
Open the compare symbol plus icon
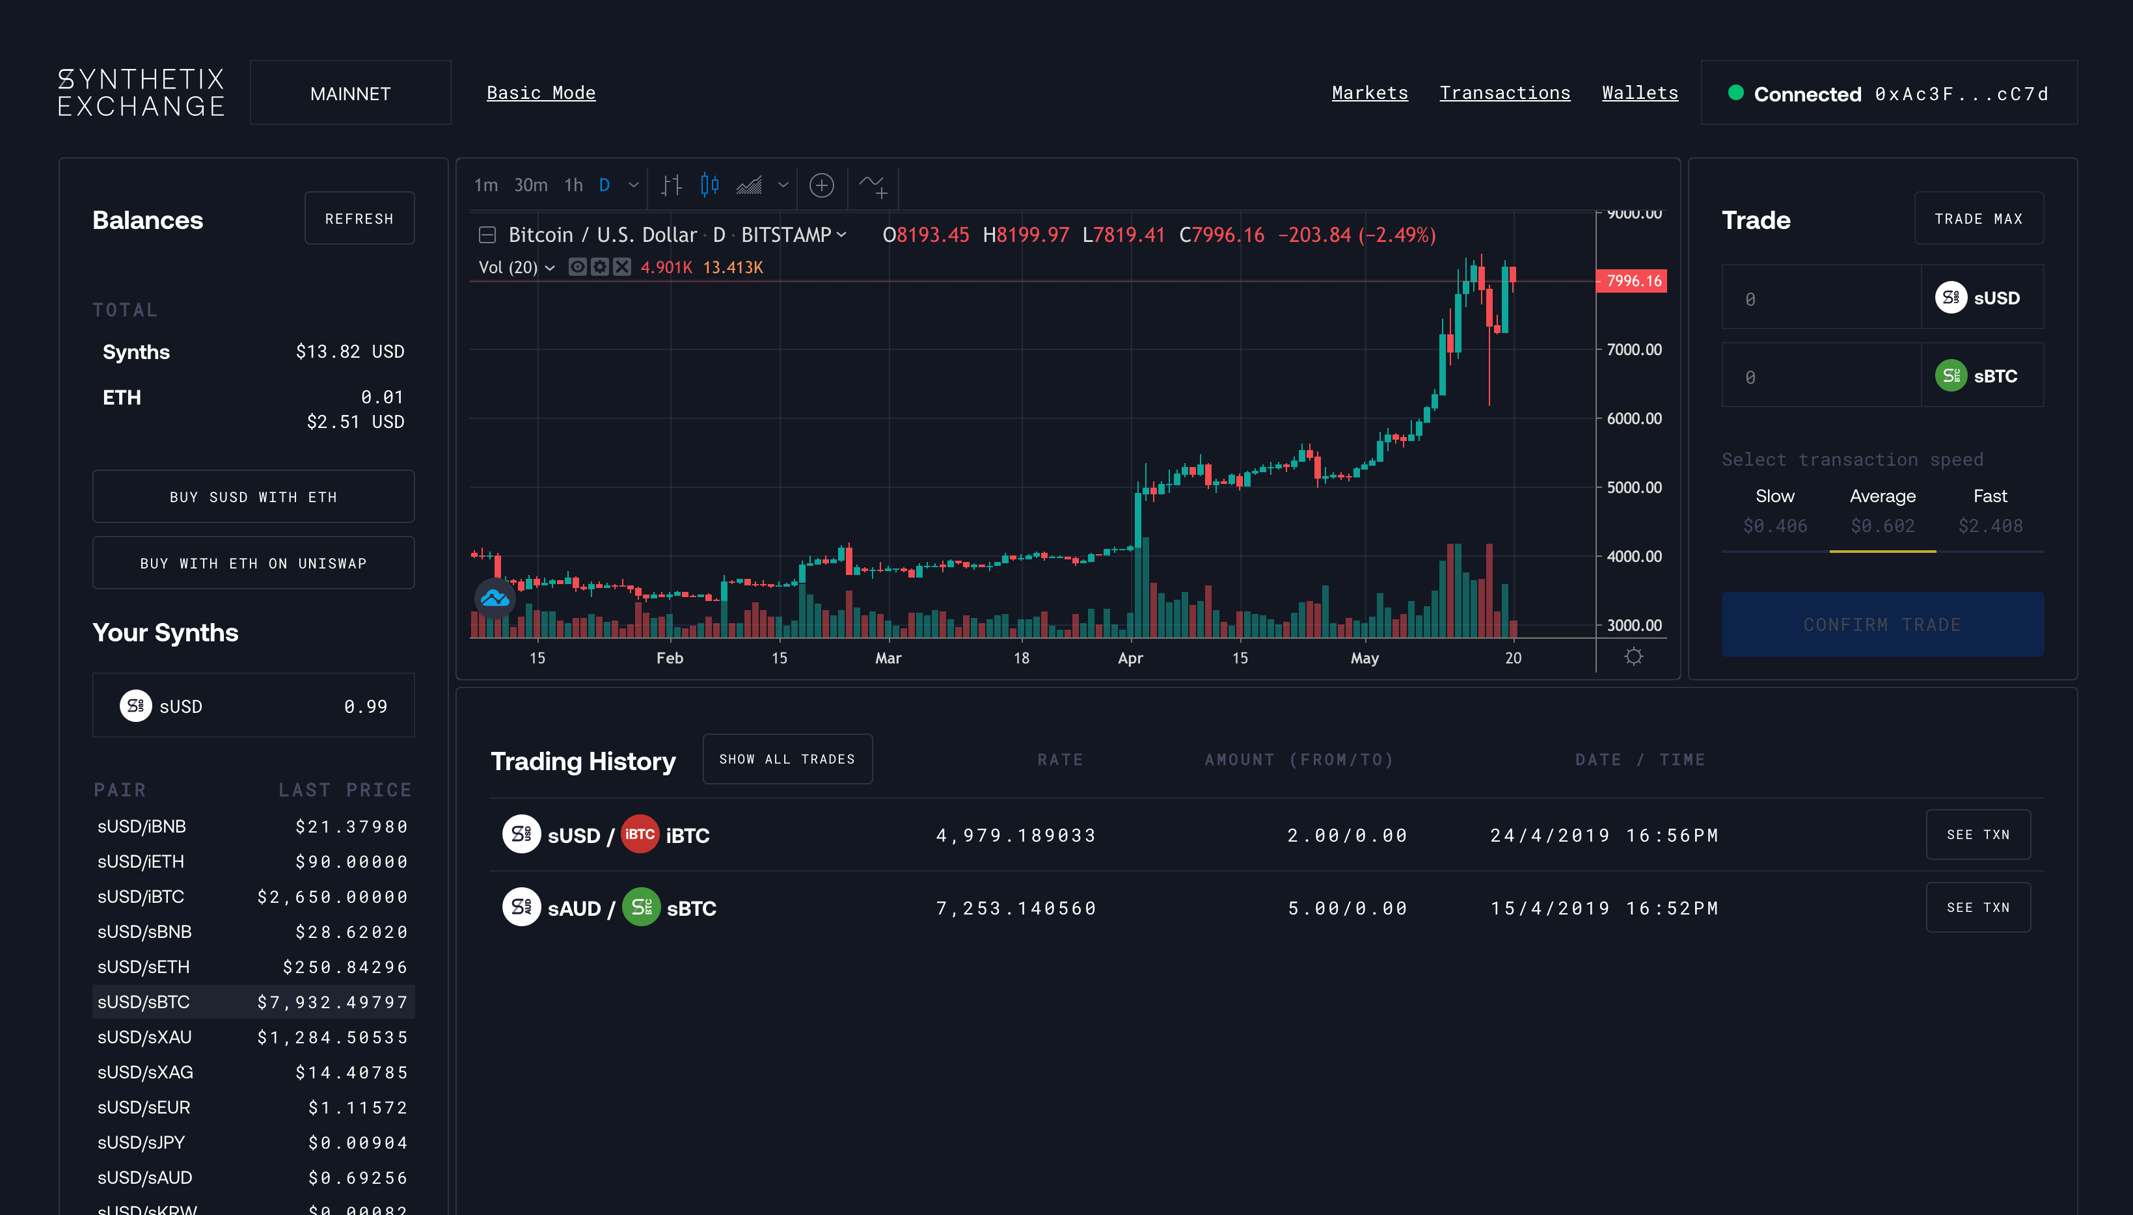pos(822,186)
